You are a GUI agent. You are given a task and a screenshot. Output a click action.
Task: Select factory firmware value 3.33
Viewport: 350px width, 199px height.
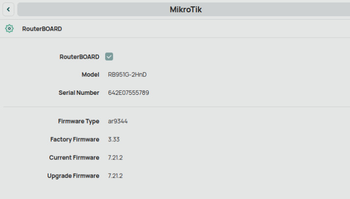[x=114, y=139]
